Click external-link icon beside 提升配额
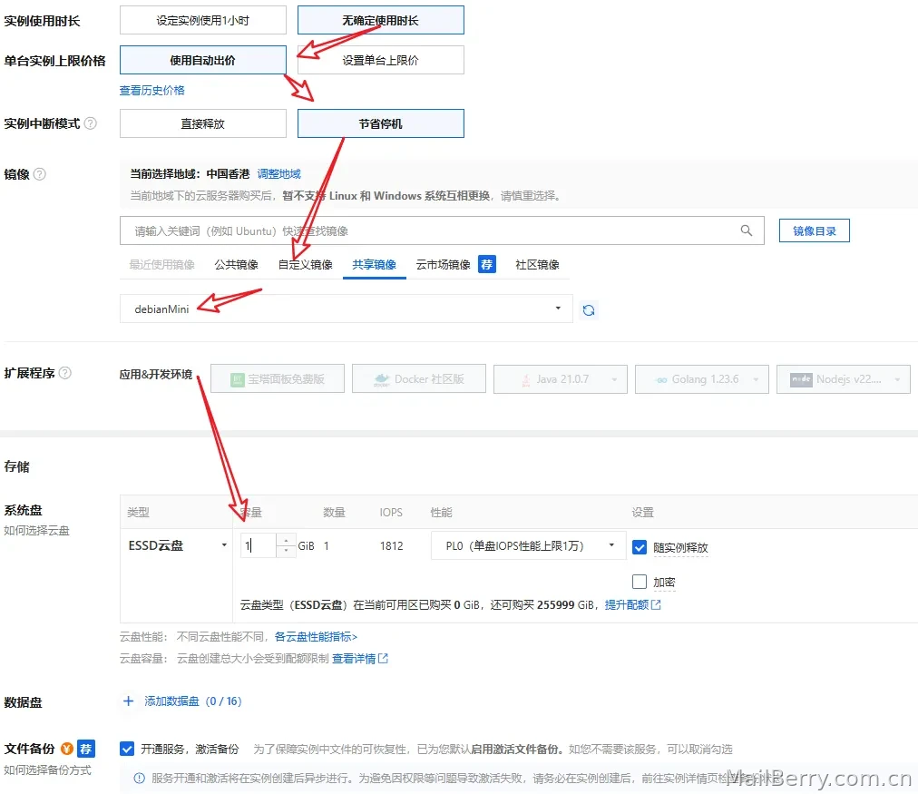Image resolution: width=918 pixels, height=794 pixels. point(657,604)
